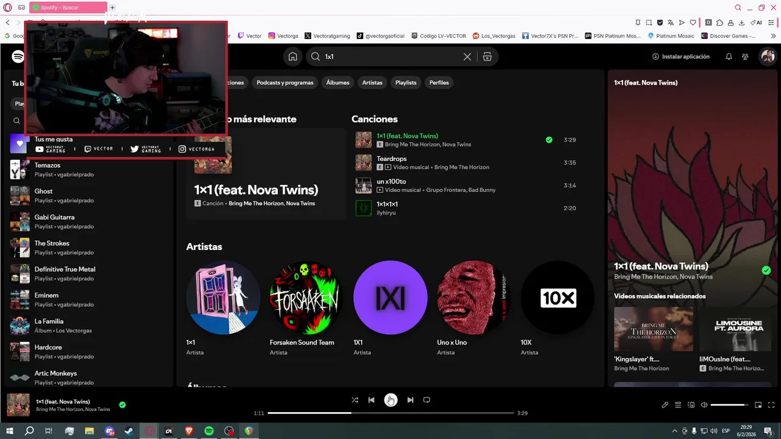Image resolution: width=781 pixels, height=439 pixels.
Task: Open the friend activity icon
Action: pyautogui.click(x=745, y=57)
